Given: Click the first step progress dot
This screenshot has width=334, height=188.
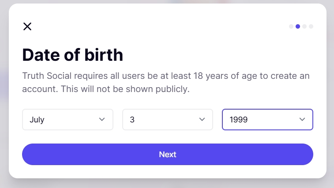Looking at the screenshot, I should pos(291,26).
